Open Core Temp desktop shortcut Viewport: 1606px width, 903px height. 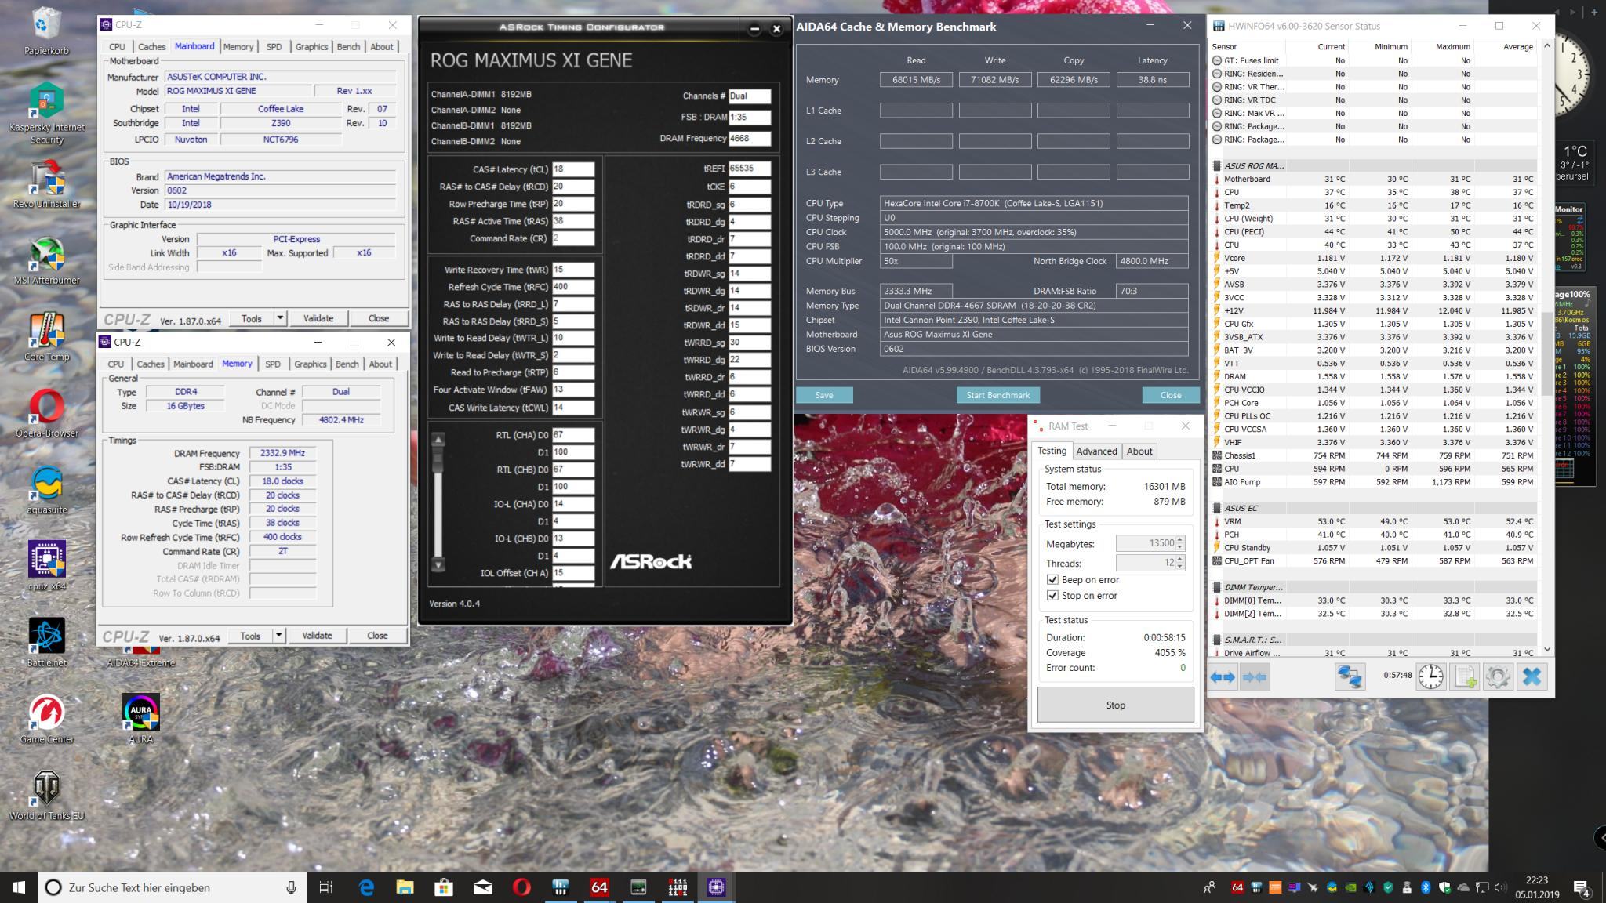[47, 337]
